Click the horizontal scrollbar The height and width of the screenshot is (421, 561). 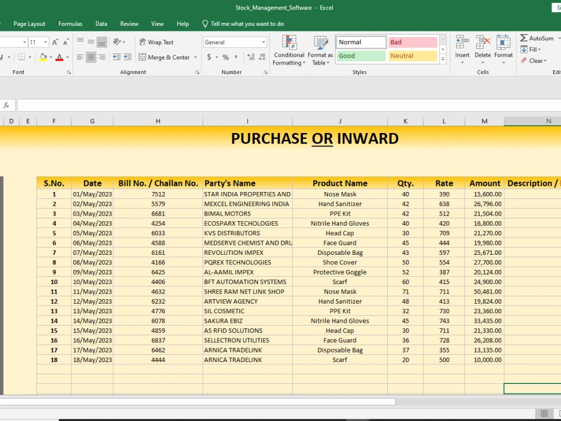(198, 402)
